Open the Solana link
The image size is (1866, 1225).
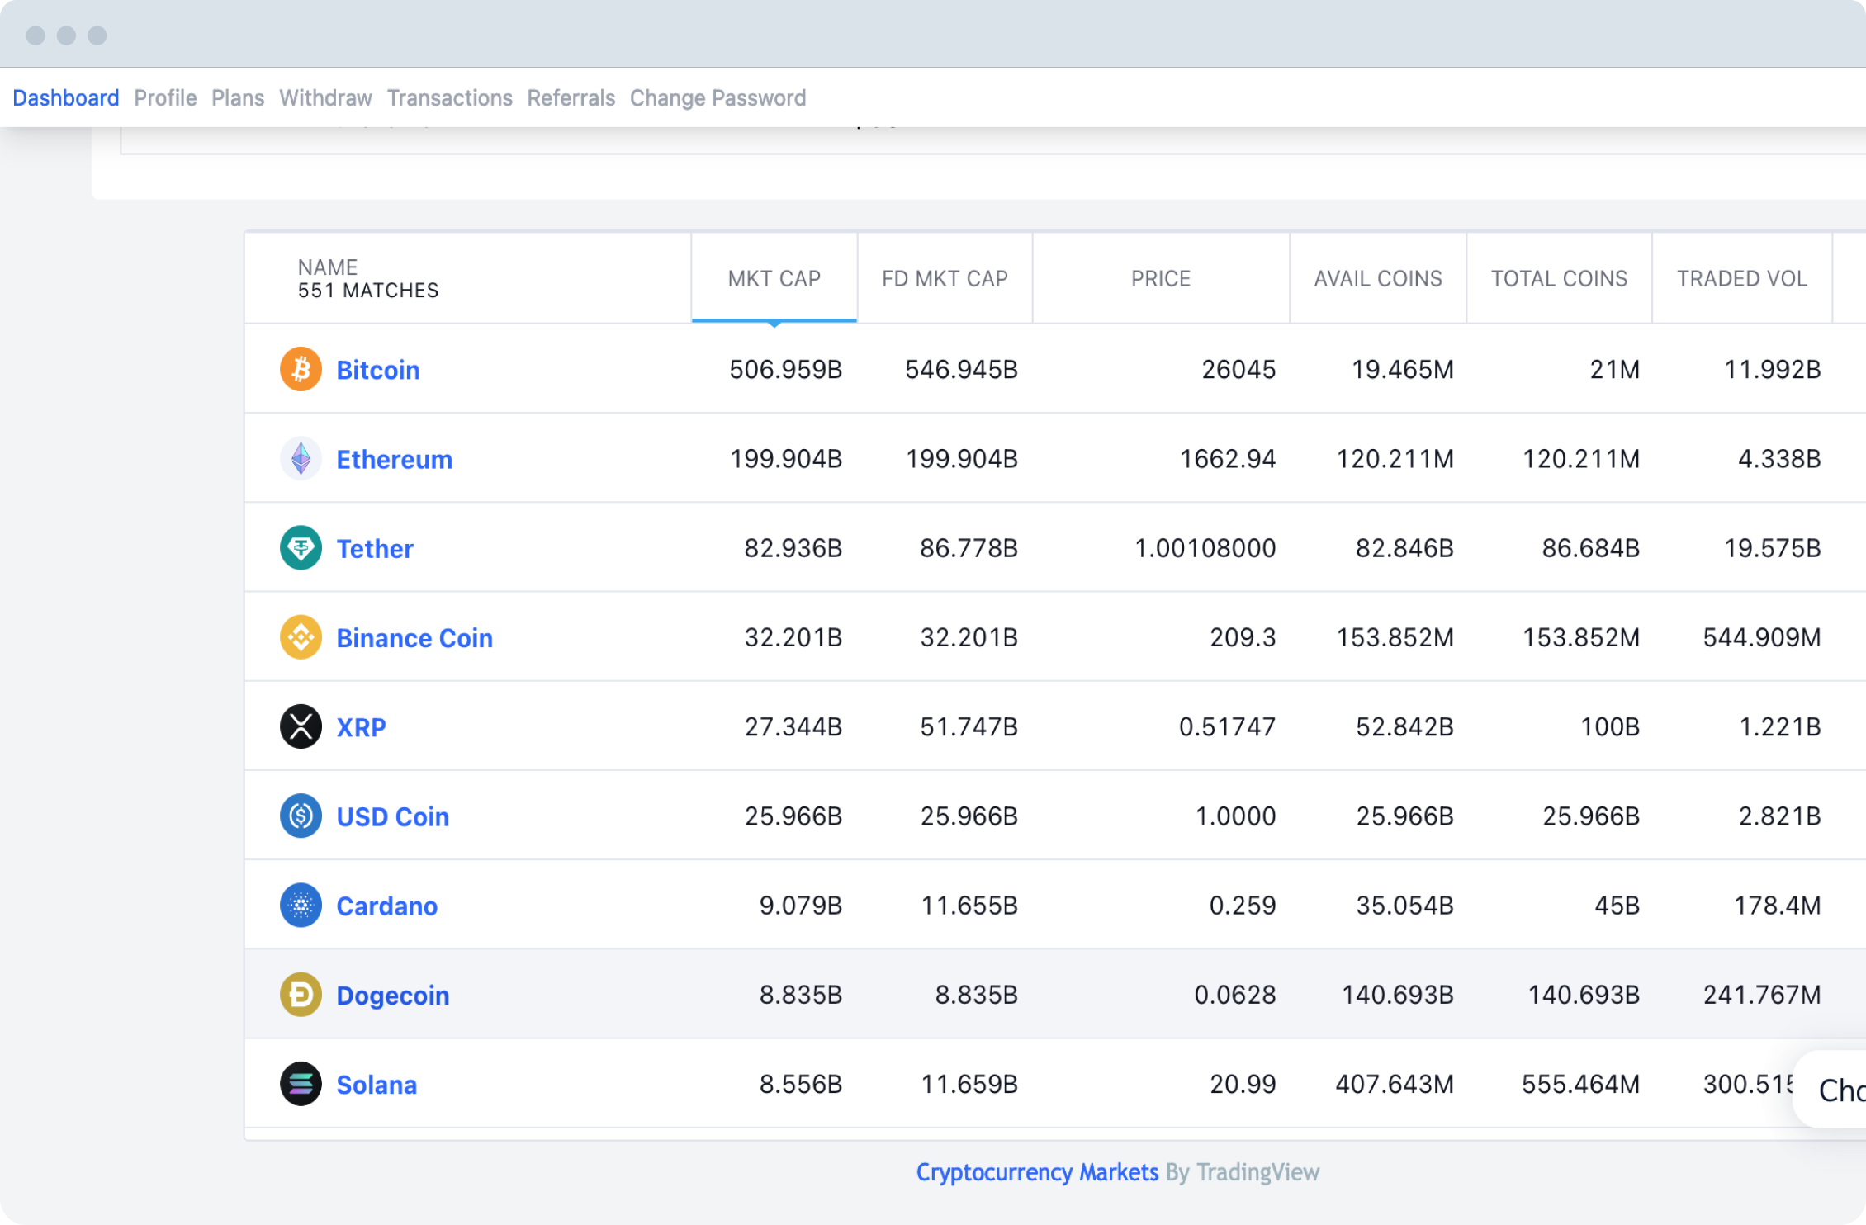tap(377, 1085)
